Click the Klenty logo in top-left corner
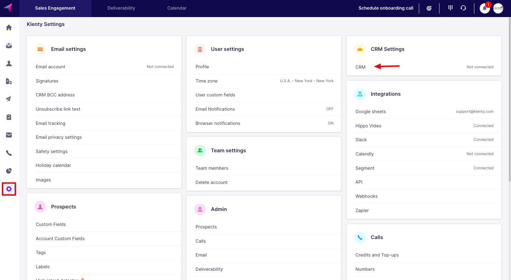 coord(8,7)
